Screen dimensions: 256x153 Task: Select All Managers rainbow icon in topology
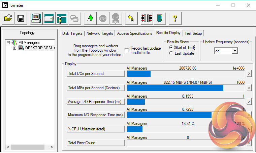14,43
